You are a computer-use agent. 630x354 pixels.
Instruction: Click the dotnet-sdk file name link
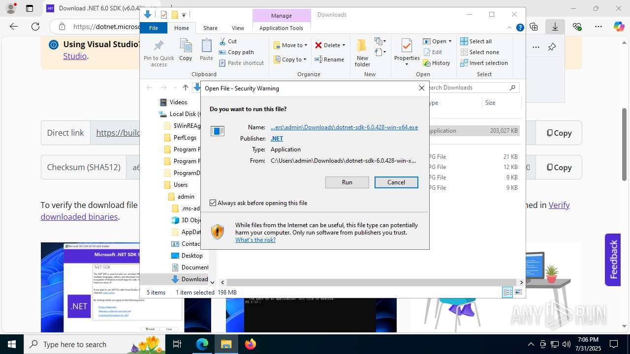(x=344, y=127)
